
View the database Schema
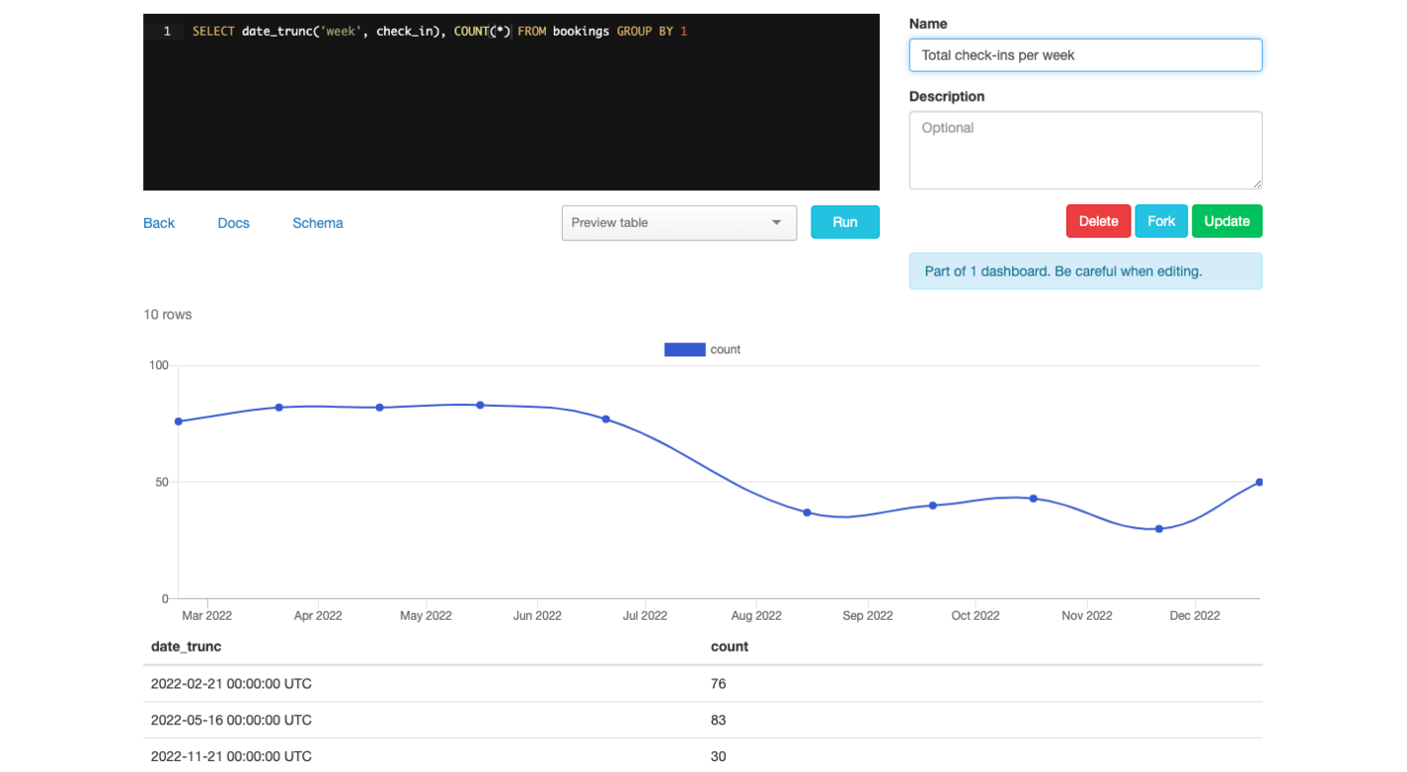[x=317, y=222]
